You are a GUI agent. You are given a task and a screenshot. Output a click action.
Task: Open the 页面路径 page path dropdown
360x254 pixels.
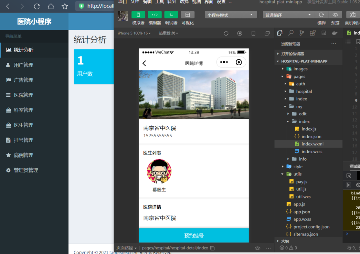(x=127, y=248)
